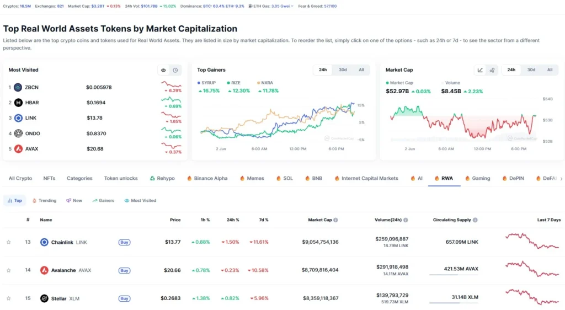Screen dimensions: 565x310
Task: Filter list by Top
Action: [15, 201]
